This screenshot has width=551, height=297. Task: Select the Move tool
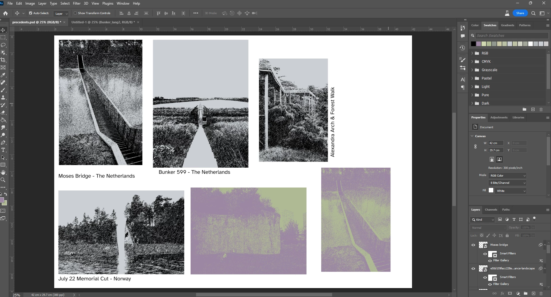[3, 30]
